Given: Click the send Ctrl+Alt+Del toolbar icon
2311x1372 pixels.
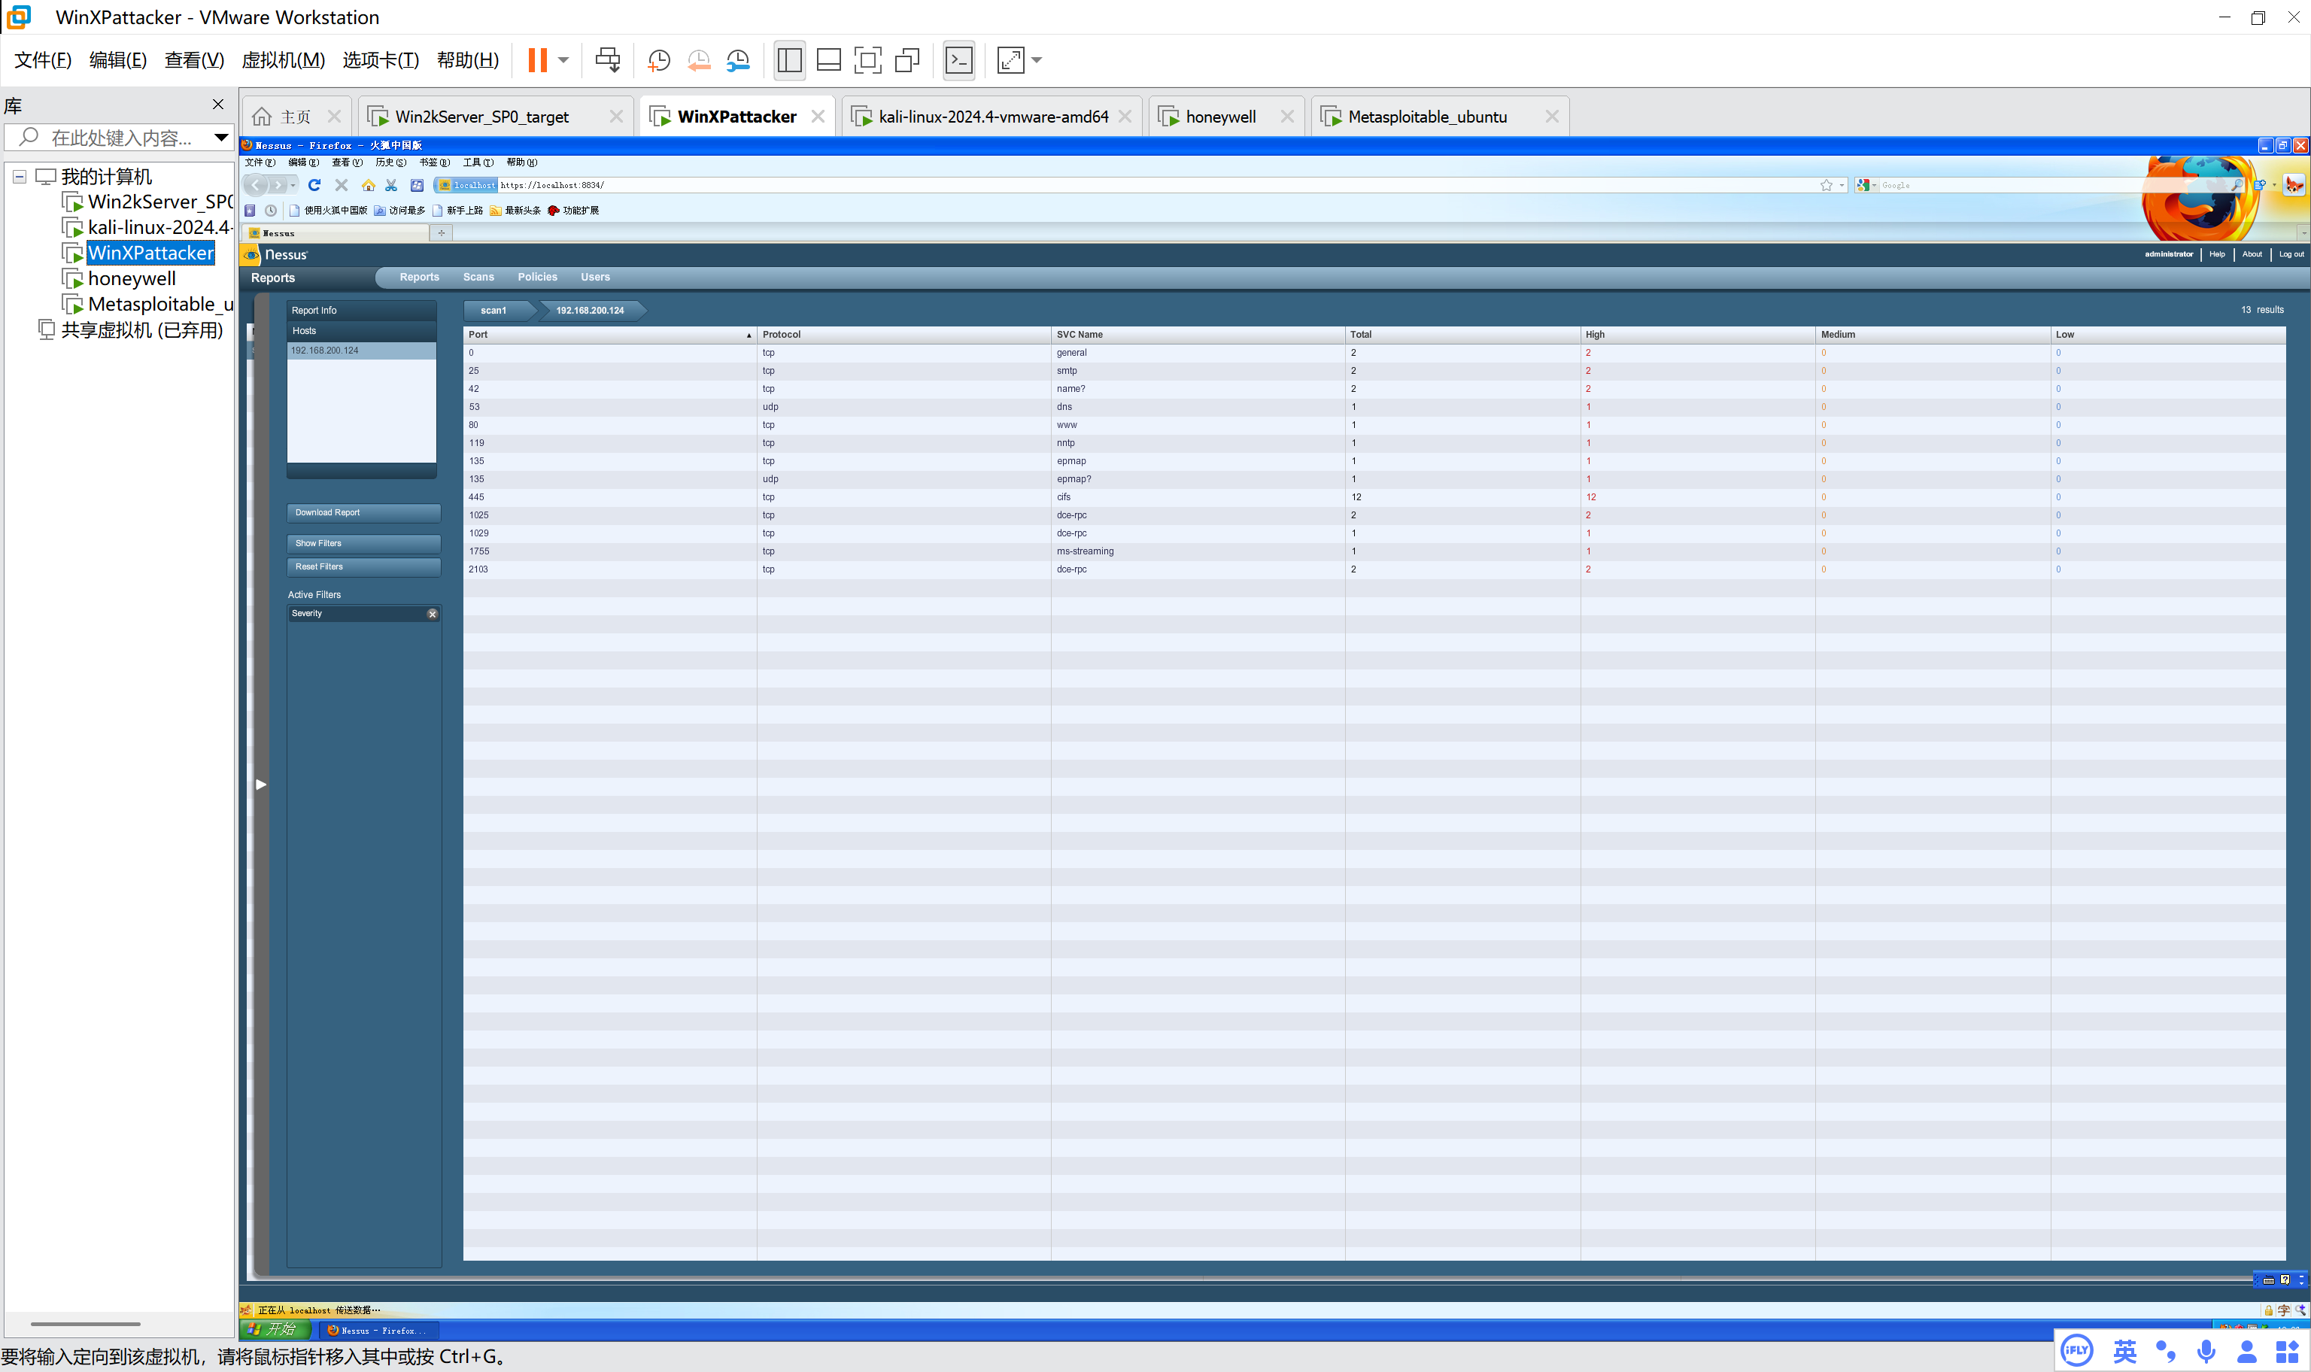Looking at the screenshot, I should 607,60.
